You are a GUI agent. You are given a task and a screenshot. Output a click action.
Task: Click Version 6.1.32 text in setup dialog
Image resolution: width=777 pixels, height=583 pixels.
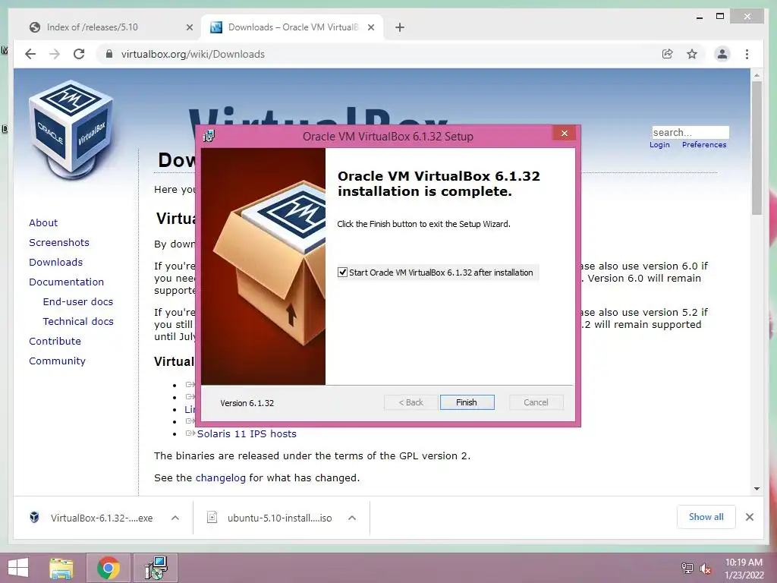[x=247, y=403]
